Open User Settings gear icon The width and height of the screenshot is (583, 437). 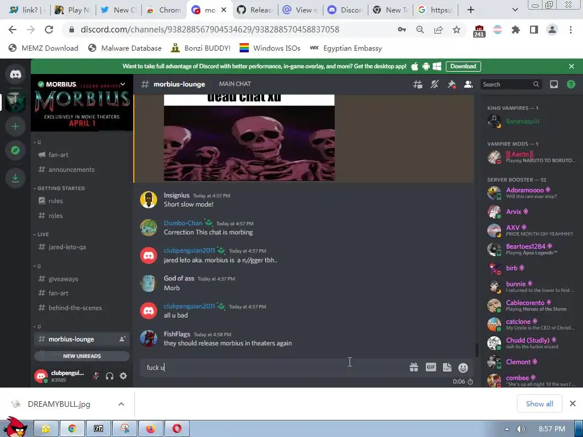point(123,376)
